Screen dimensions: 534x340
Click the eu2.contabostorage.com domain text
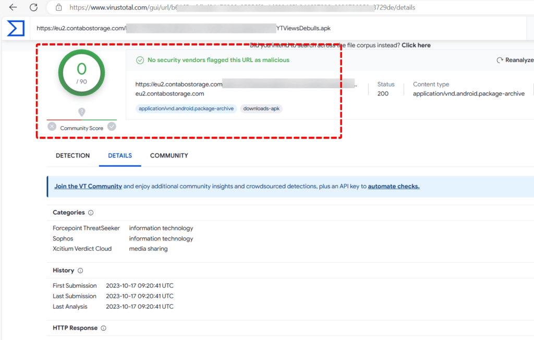[169, 94]
